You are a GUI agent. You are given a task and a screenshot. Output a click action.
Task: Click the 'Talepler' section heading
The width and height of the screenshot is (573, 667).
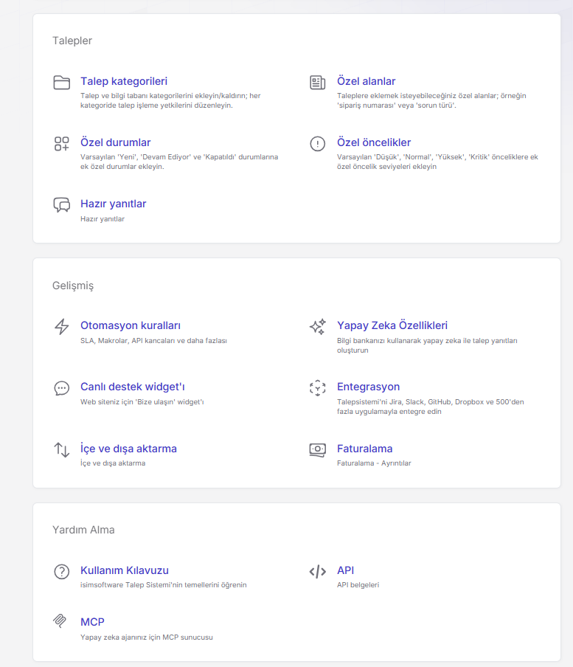[72, 41]
